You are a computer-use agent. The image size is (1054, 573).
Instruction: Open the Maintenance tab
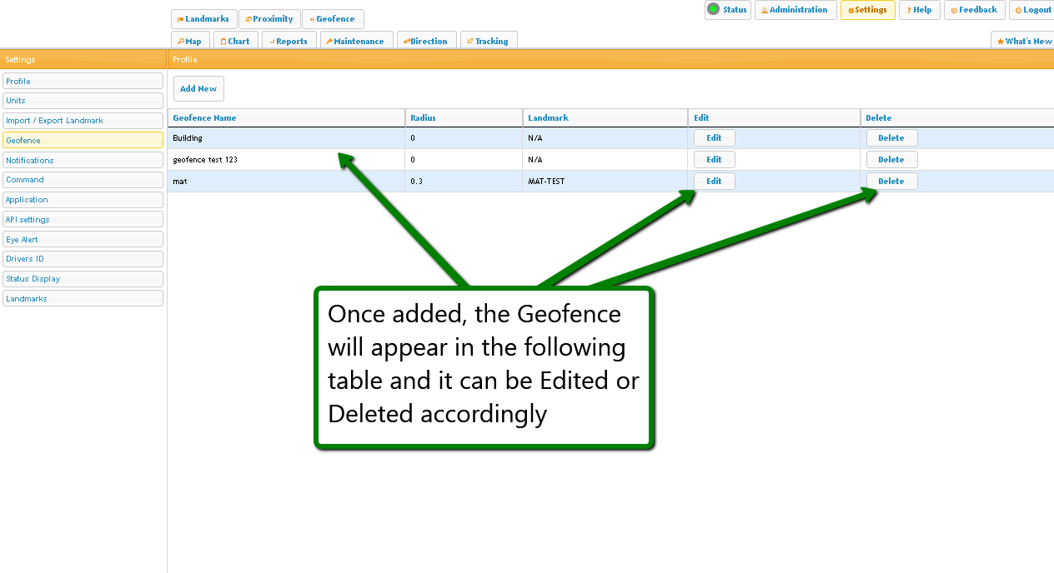[x=355, y=41]
